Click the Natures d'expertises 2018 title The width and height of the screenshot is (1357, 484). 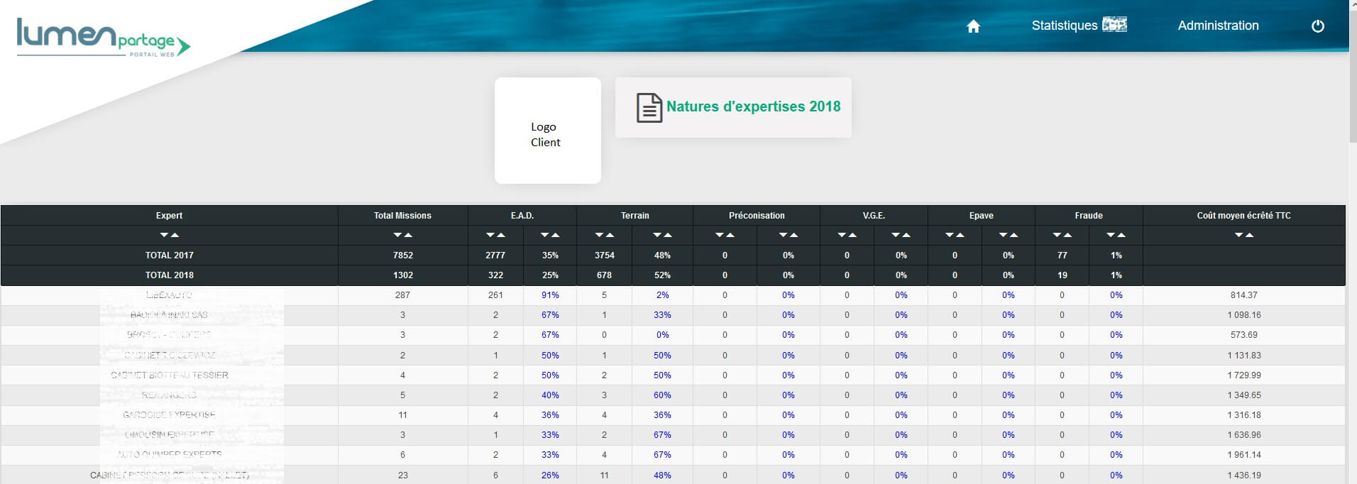[753, 106]
